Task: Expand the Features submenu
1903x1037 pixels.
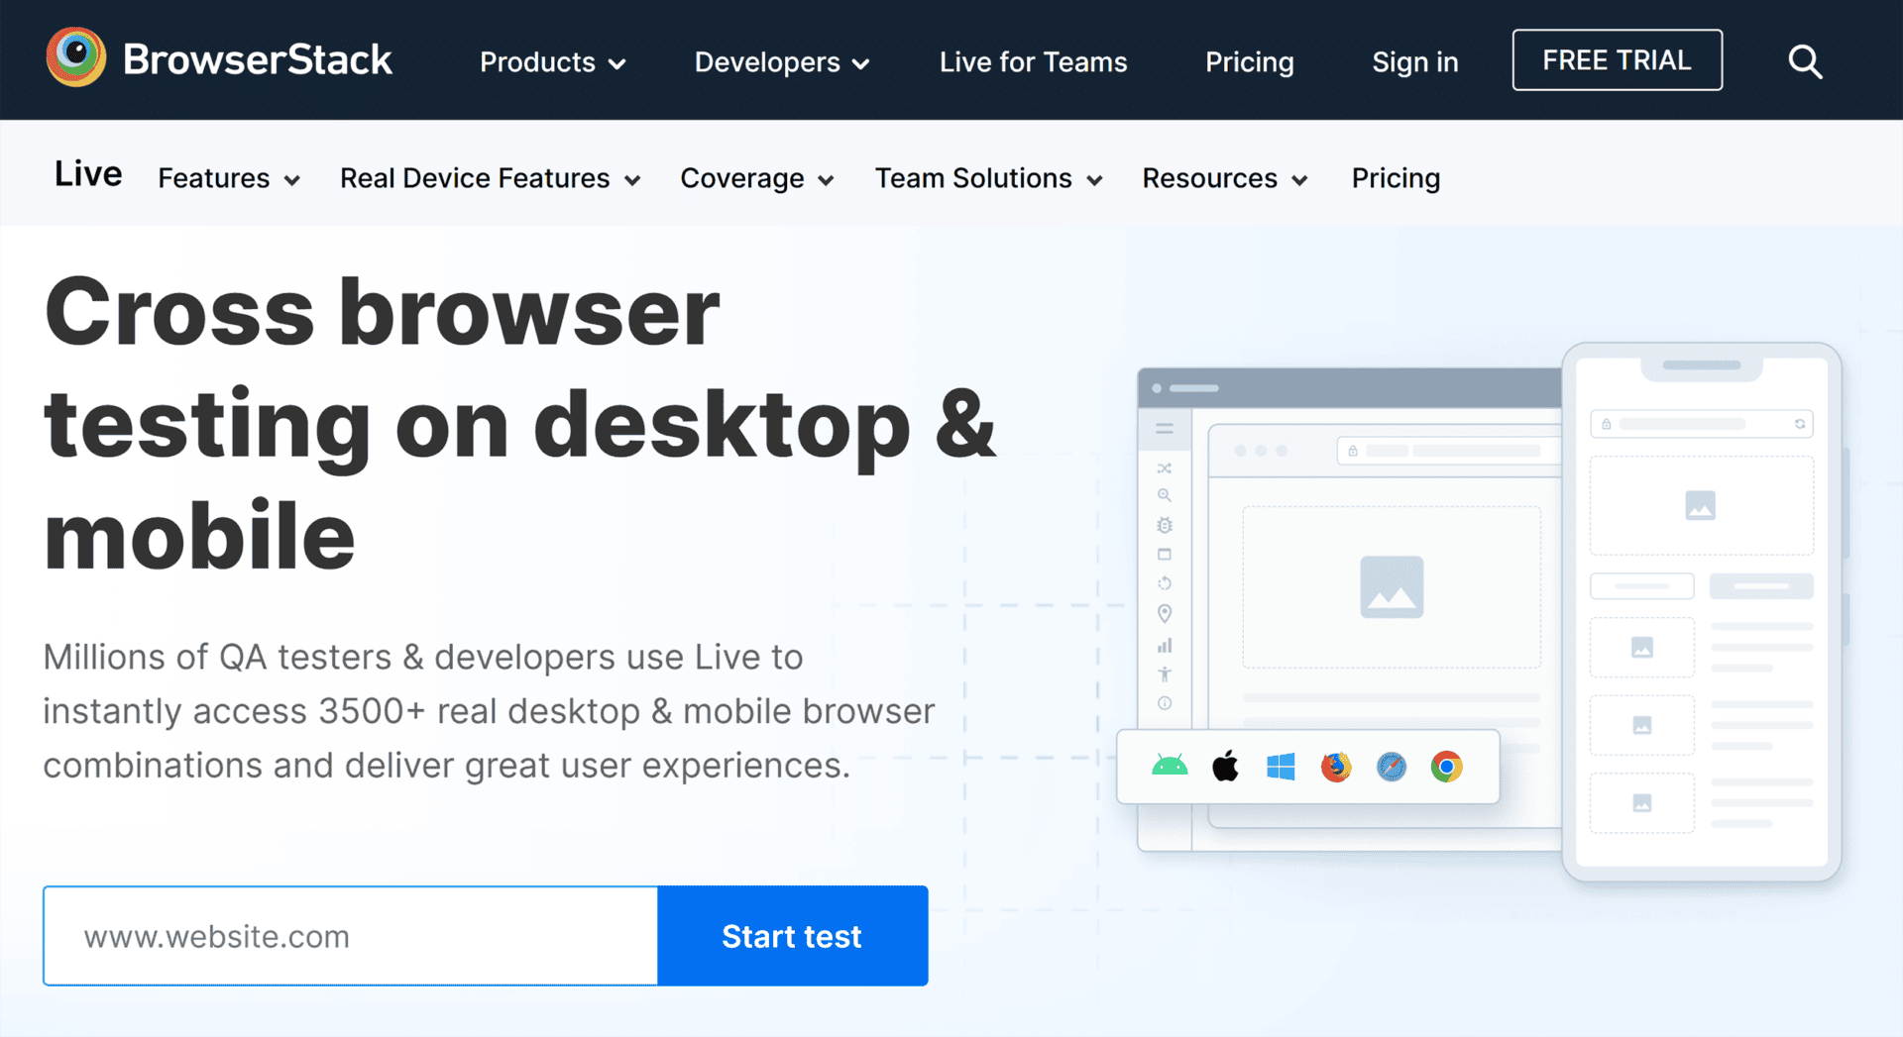Action: coord(228,178)
